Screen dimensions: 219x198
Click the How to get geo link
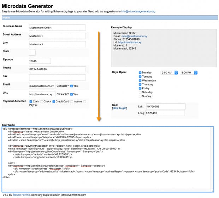click(x=119, y=108)
